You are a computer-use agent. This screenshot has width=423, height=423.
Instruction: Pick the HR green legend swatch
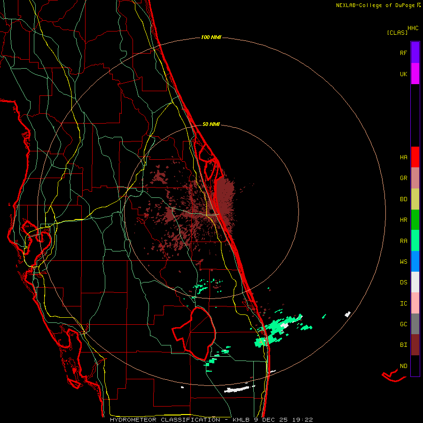click(415, 220)
